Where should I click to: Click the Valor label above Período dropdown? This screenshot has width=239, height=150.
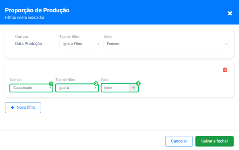[108, 37]
